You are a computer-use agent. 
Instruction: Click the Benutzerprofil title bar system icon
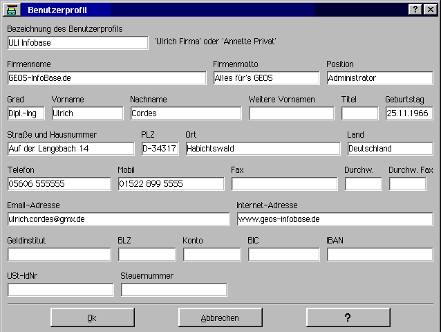(12, 10)
